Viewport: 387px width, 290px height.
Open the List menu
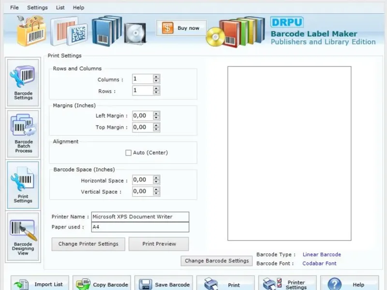coord(60,8)
